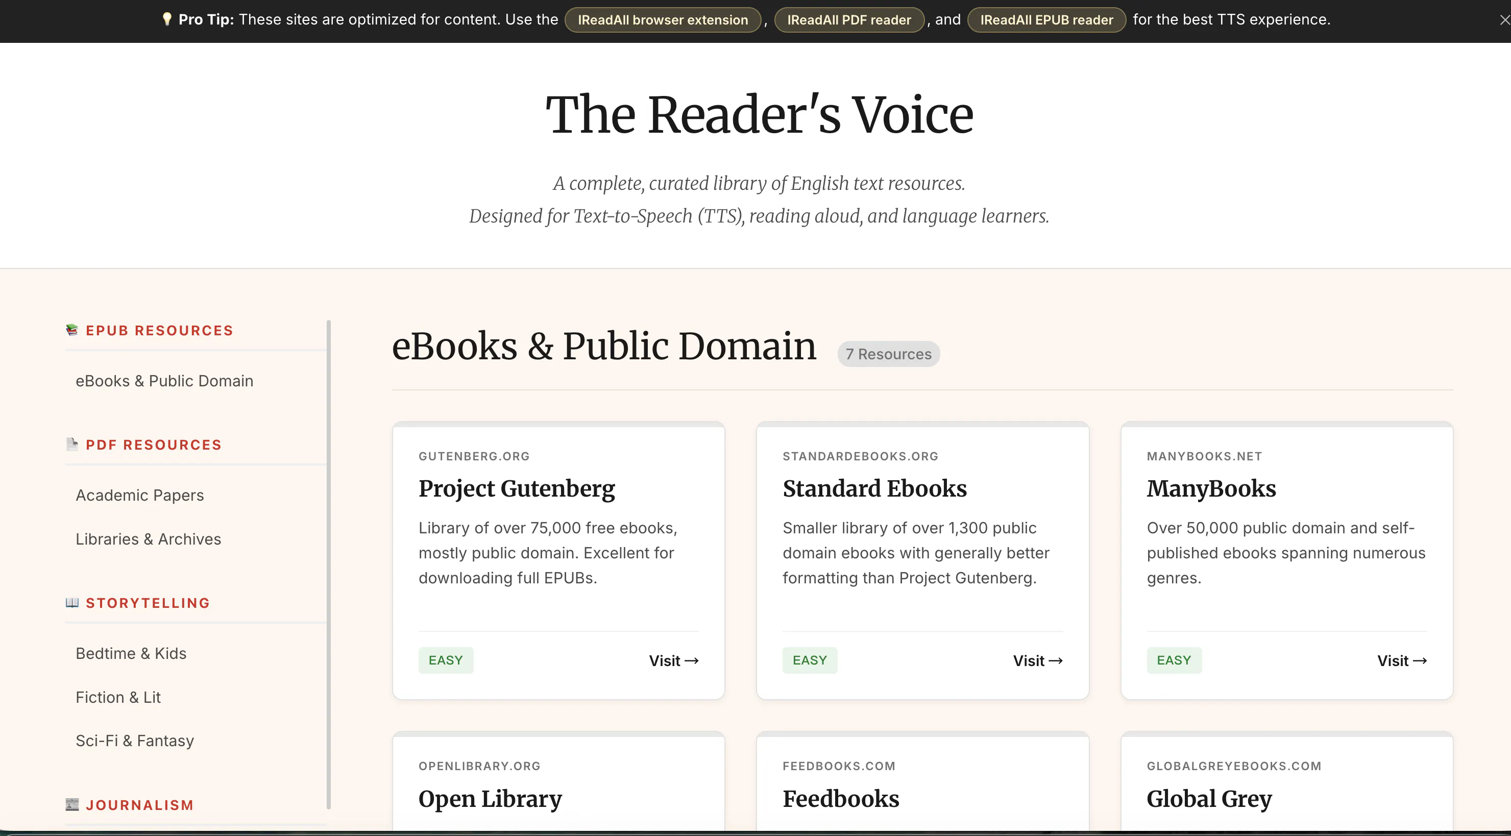1511x836 pixels.
Task: Click the 7 Resources count badge
Action: pyautogui.click(x=889, y=354)
